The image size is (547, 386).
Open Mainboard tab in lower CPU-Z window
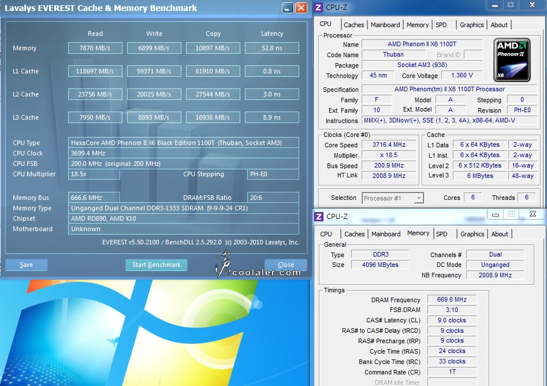tap(386, 234)
